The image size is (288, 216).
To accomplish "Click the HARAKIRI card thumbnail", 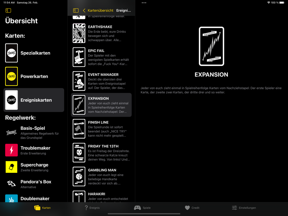I will pyautogui.click(x=79, y=196).
